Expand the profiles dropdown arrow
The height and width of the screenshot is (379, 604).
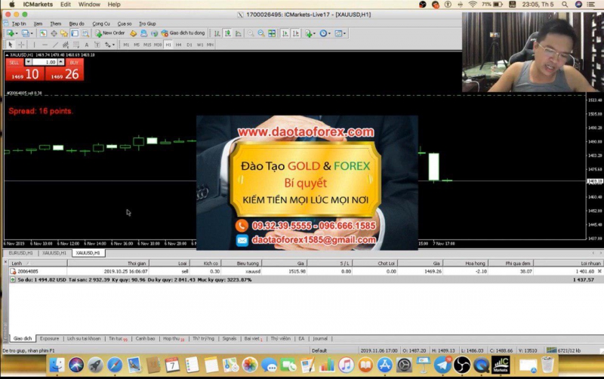point(32,33)
